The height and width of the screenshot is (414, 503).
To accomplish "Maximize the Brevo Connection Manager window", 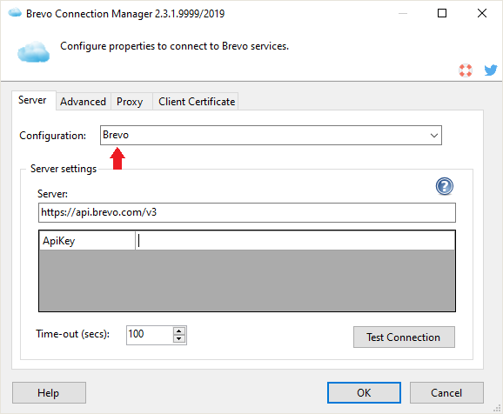I will click(x=442, y=13).
